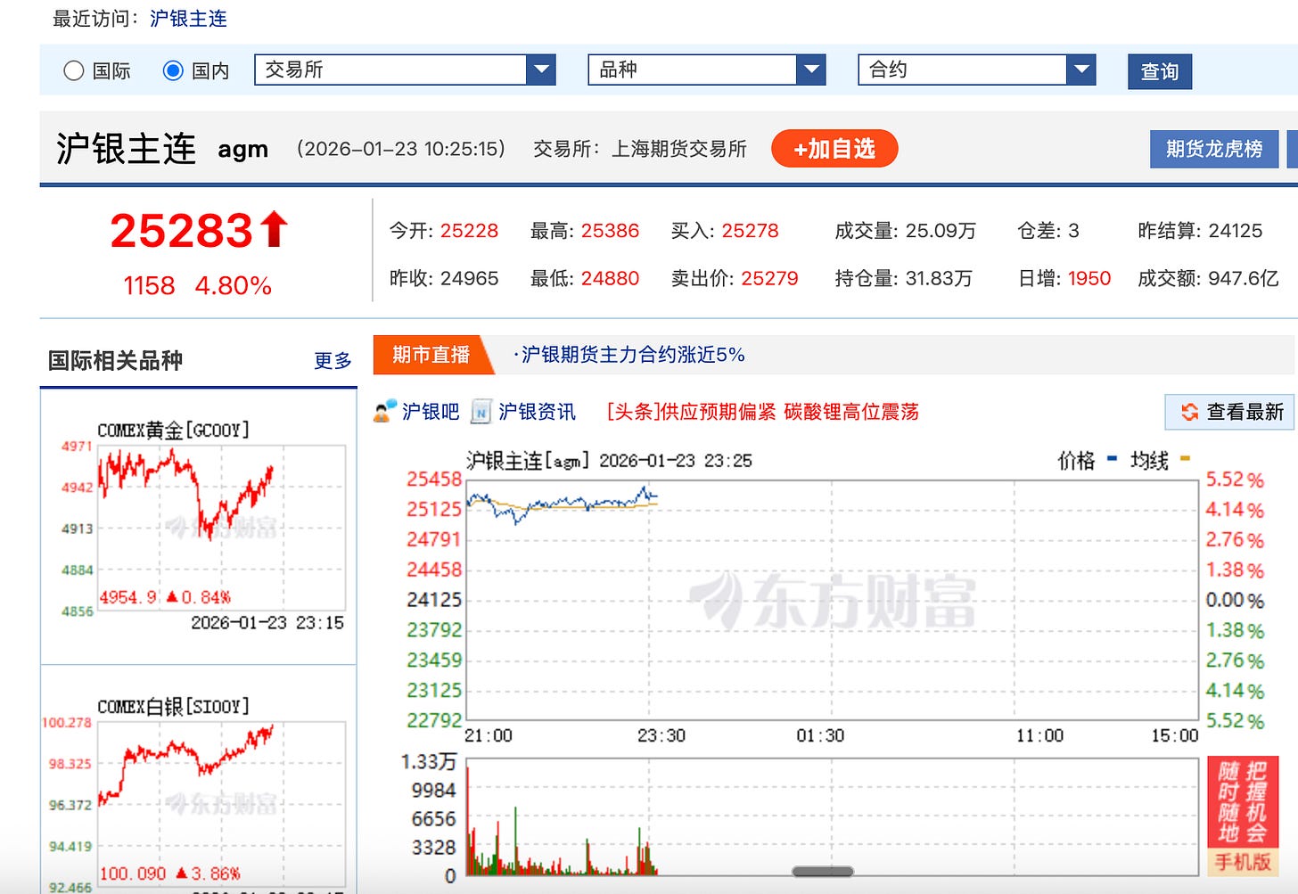Image resolution: width=1298 pixels, height=894 pixels.
Task: Click the 买入 value 25278
Action: point(750,231)
